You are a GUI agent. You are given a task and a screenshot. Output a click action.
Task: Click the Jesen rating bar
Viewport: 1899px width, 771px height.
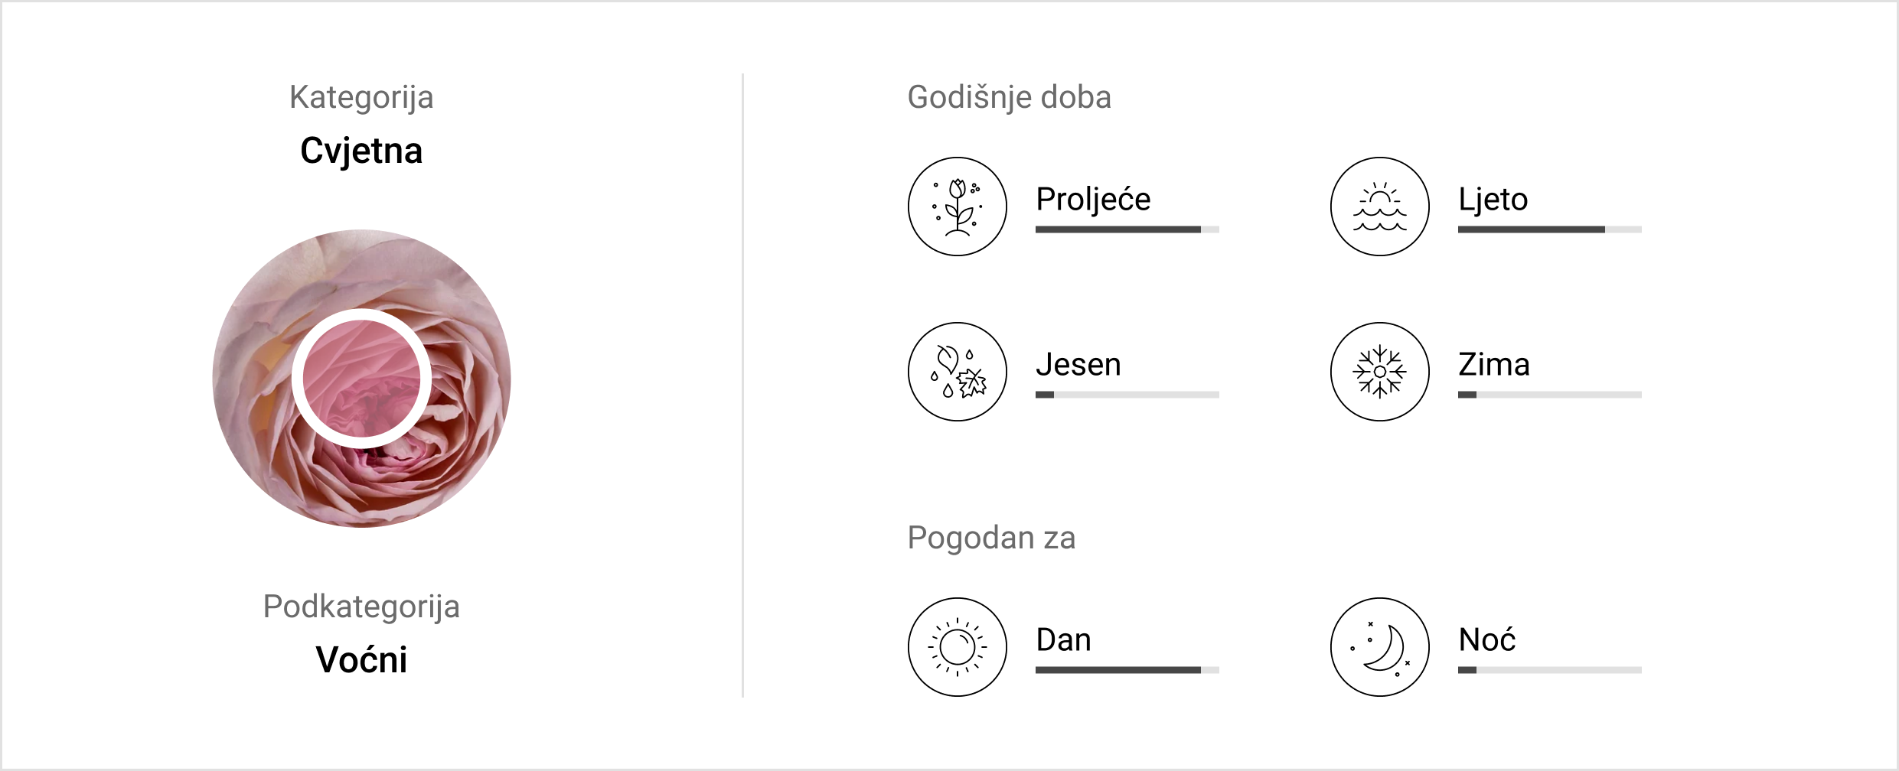click(x=1127, y=395)
